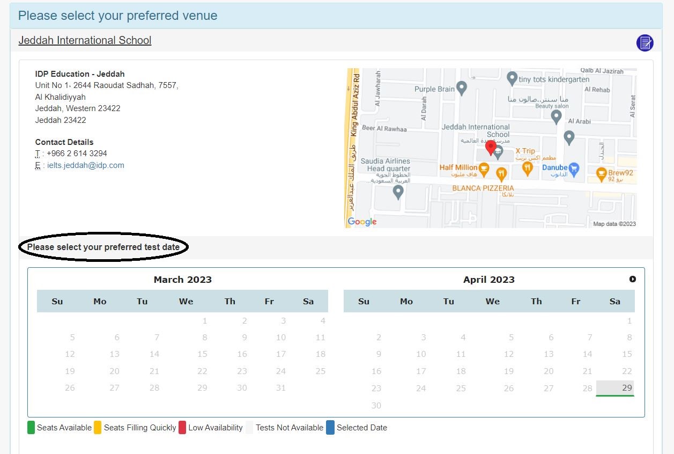The width and height of the screenshot is (674, 454).
Task: Click the red Low Availability legend swatch
Action: [x=182, y=427]
